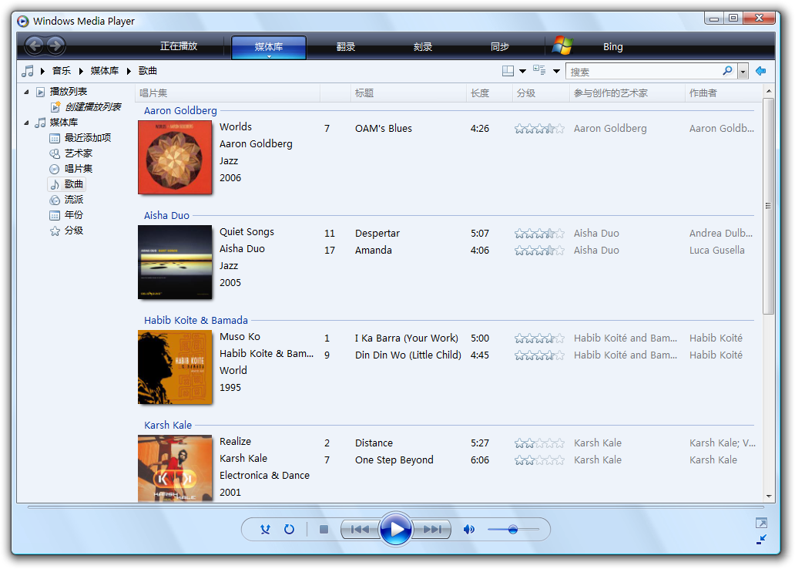Switch to full screen view icon
Screen dimensions: 795x569
(761, 523)
